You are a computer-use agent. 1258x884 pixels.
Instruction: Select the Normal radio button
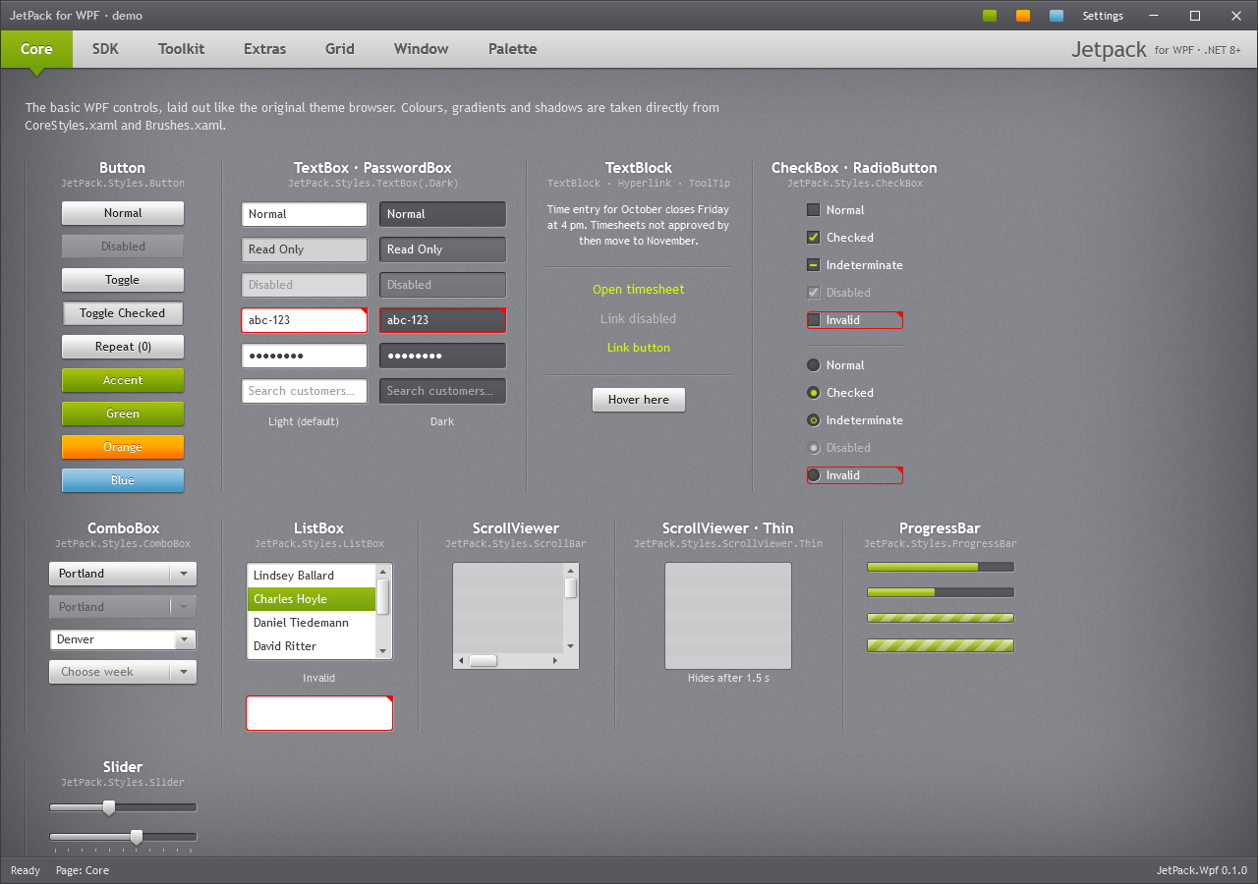(x=813, y=365)
